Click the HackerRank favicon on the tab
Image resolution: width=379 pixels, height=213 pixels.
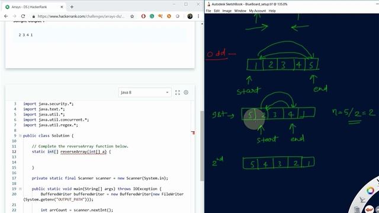click(x=7, y=7)
